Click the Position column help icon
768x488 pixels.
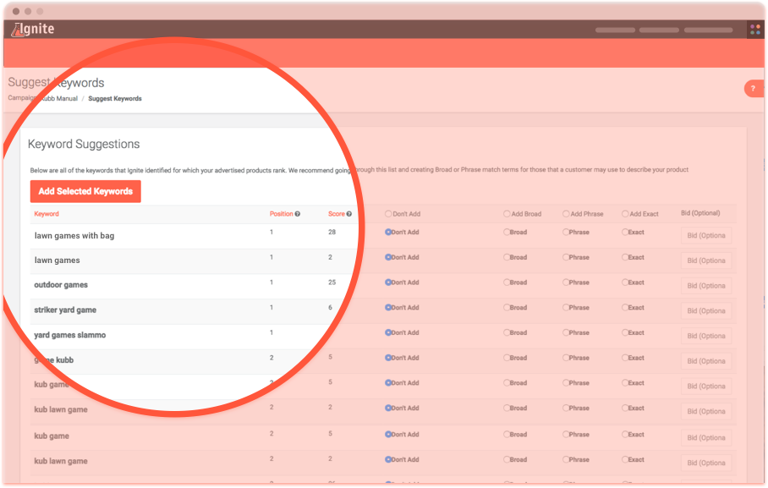pyautogui.click(x=298, y=214)
